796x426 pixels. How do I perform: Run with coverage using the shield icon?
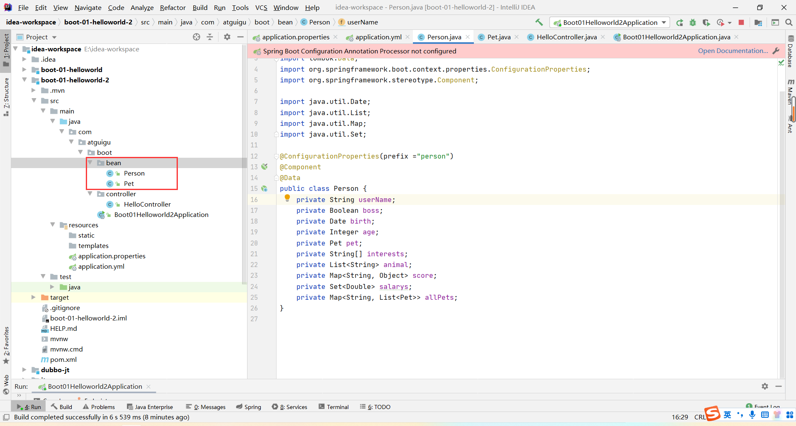point(706,22)
